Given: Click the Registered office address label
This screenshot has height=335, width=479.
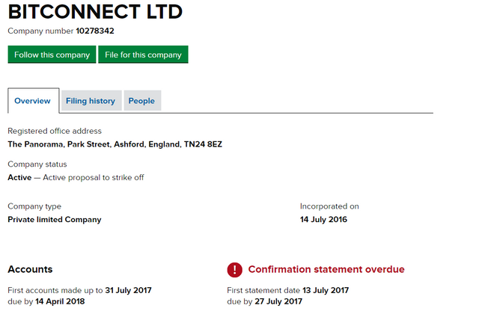Looking at the screenshot, I should point(55,131).
